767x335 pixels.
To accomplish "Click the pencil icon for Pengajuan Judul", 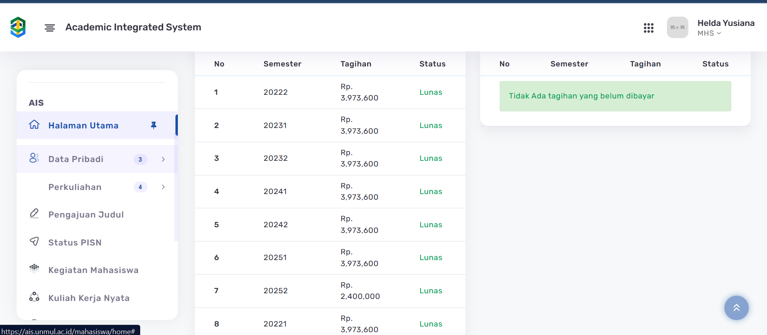I will (34, 213).
